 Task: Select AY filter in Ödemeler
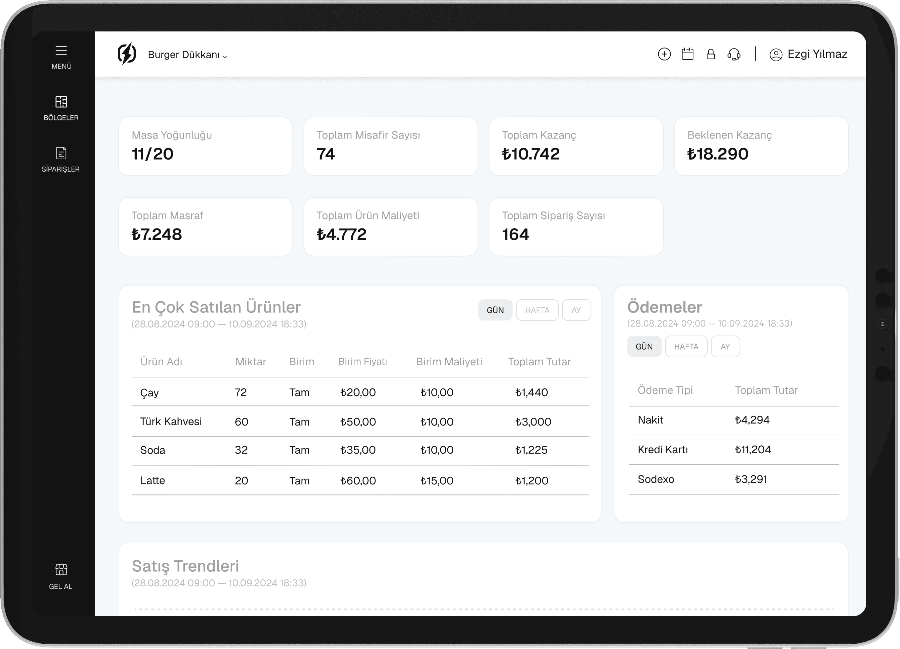pos(725,346)
